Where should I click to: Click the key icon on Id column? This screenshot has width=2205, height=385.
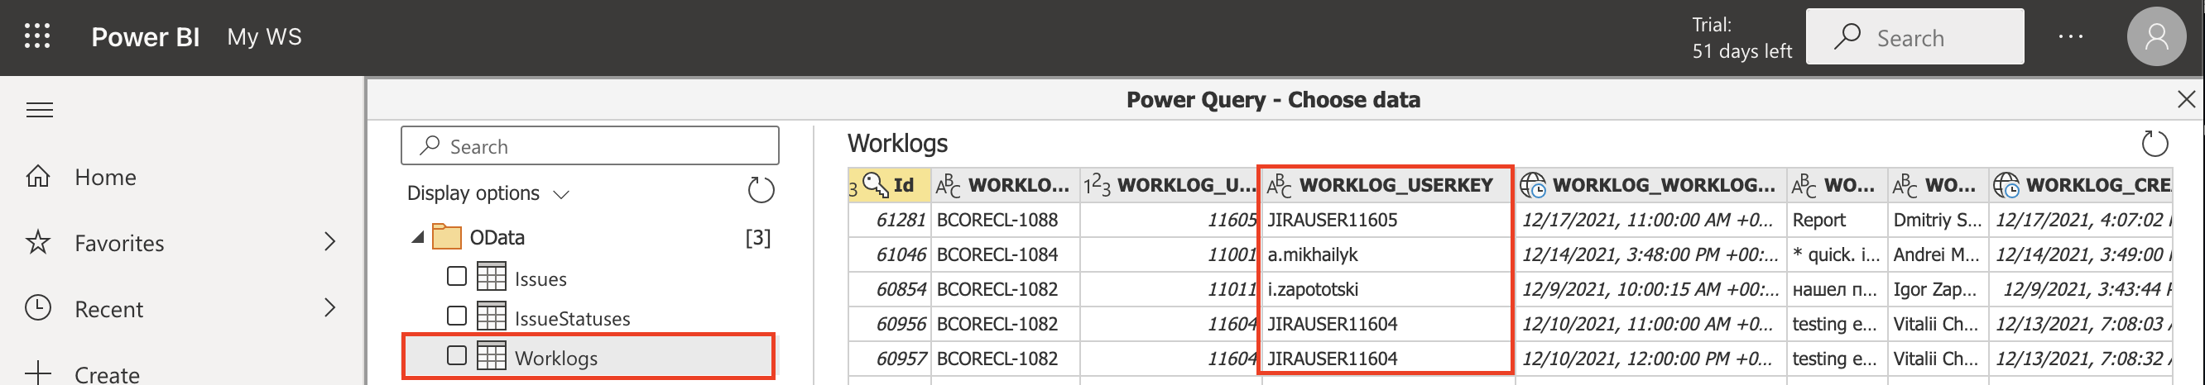click(875, 184)
